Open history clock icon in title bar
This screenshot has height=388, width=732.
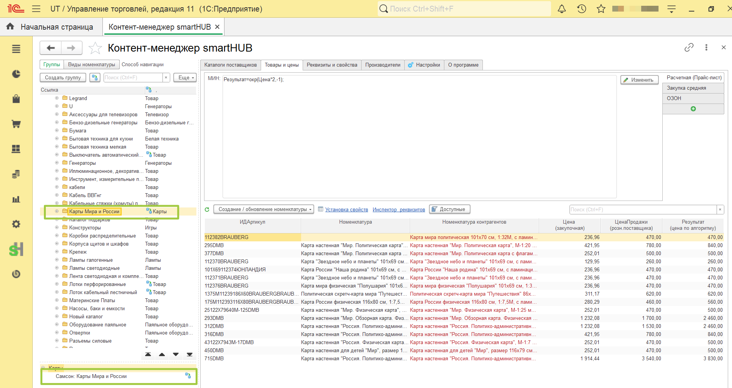click(x=581, y=9)
